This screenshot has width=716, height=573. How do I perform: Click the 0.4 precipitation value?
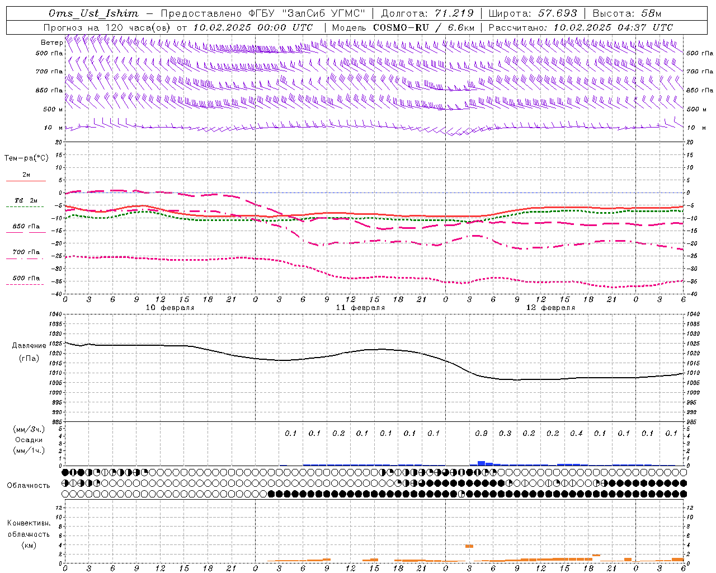point(576,433)
